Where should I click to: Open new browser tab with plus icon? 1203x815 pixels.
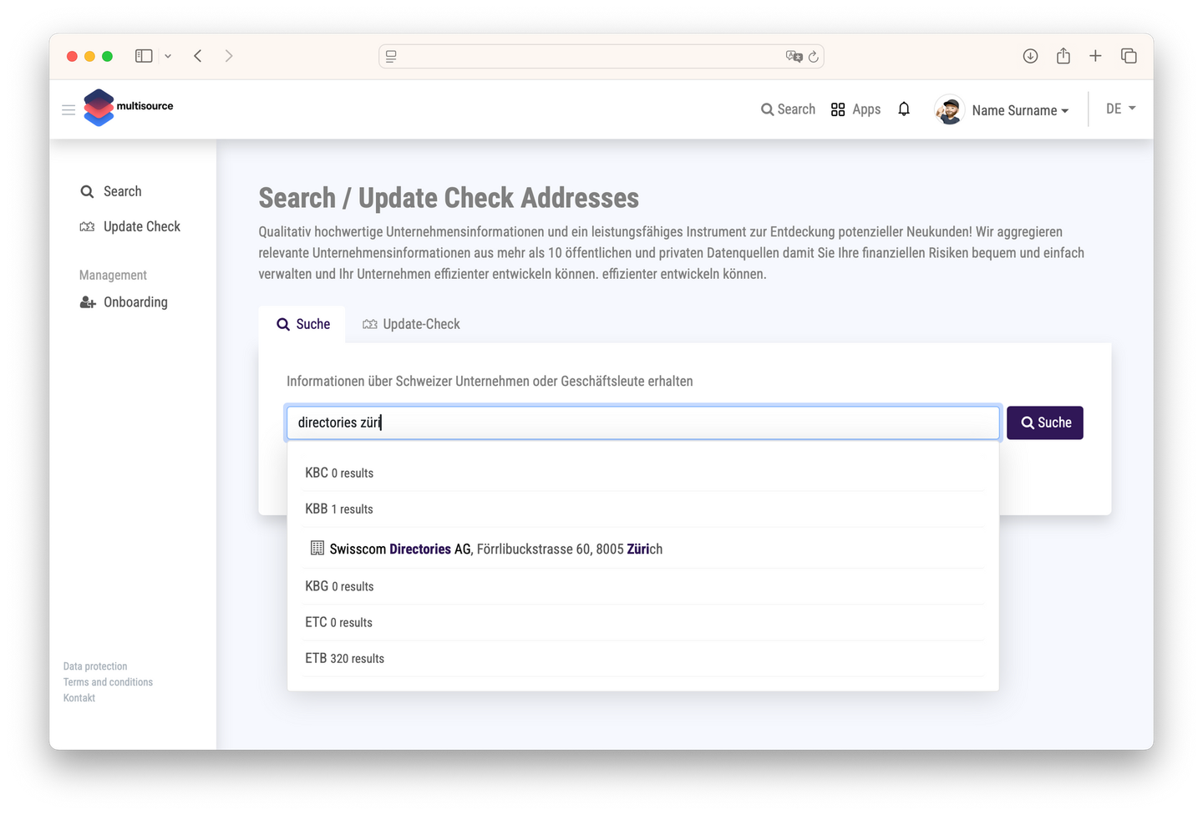pyautogui.click(x=1095, y=56)
